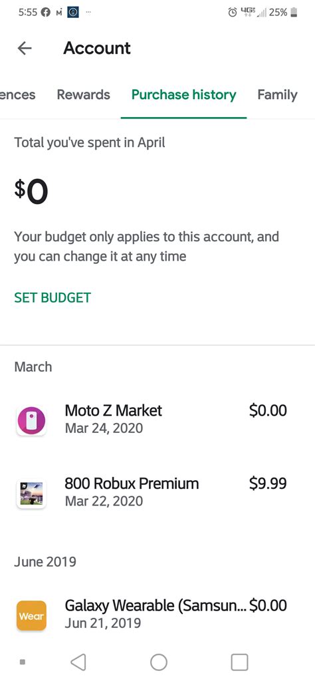315x683 pixels.
Task: Tap the Android home circle button
Action: tap(159, 662)
